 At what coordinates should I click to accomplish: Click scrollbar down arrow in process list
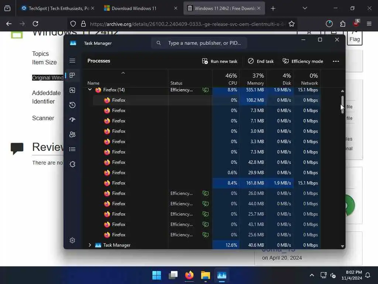pos(342,246)
